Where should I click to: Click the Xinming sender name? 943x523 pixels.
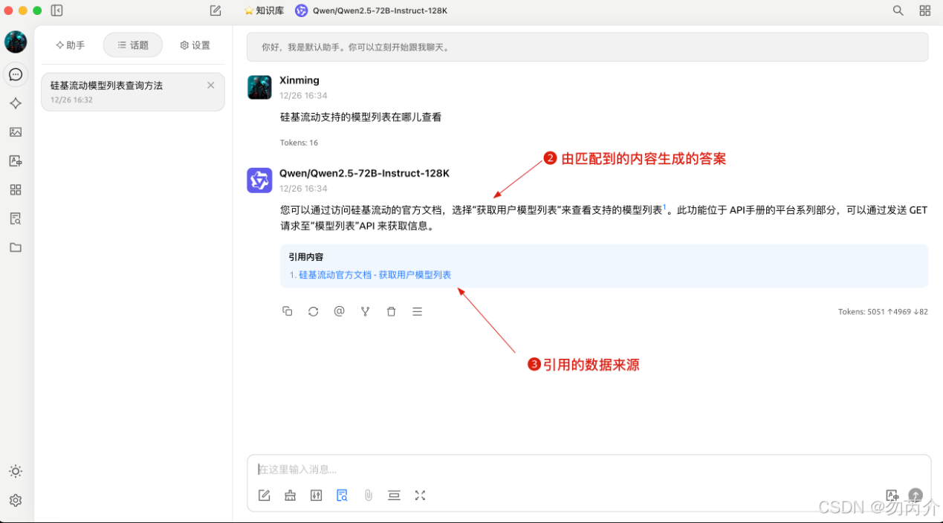[x=299, y=80]
